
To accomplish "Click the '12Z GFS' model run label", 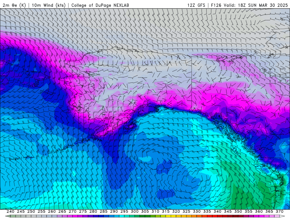I will click(196, 5).
